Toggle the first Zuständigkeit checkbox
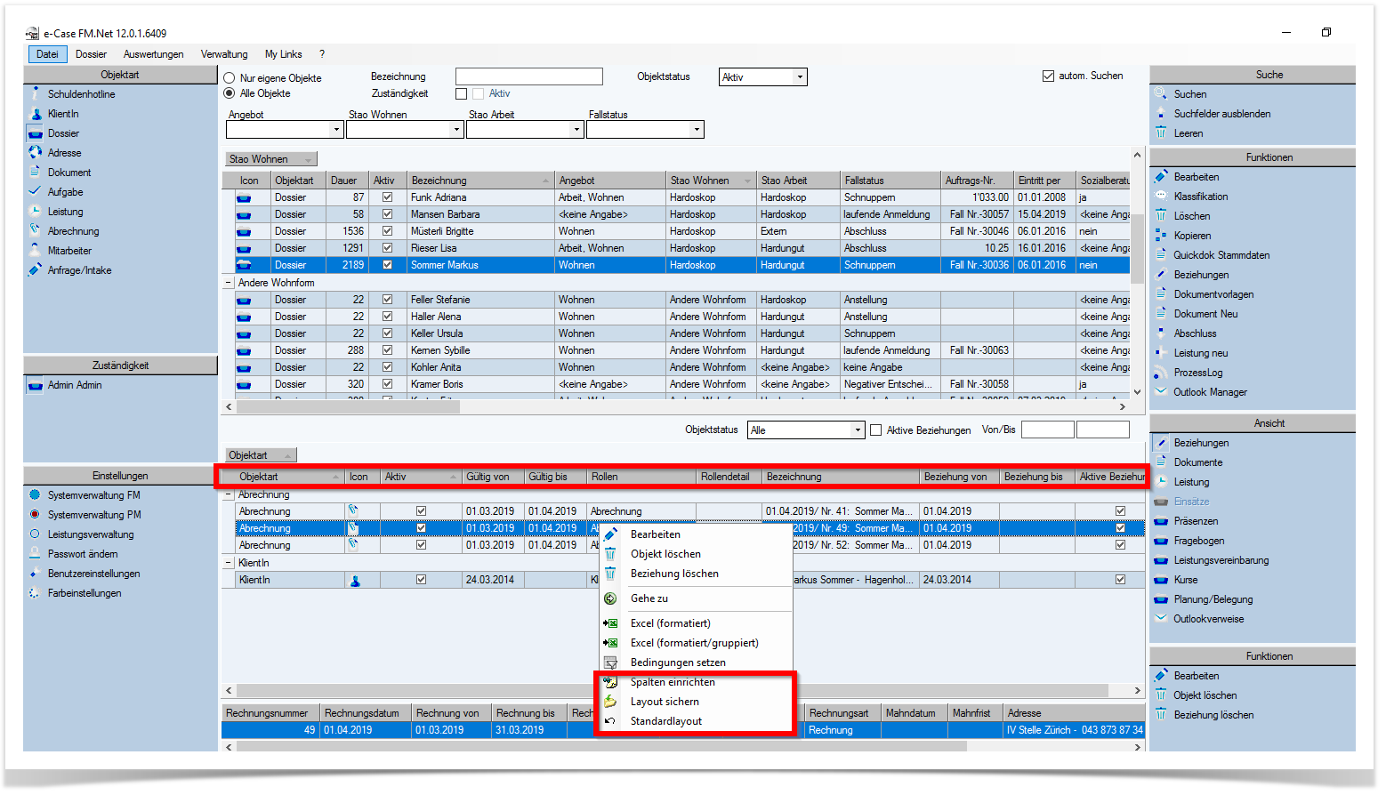 coord(461,93)
